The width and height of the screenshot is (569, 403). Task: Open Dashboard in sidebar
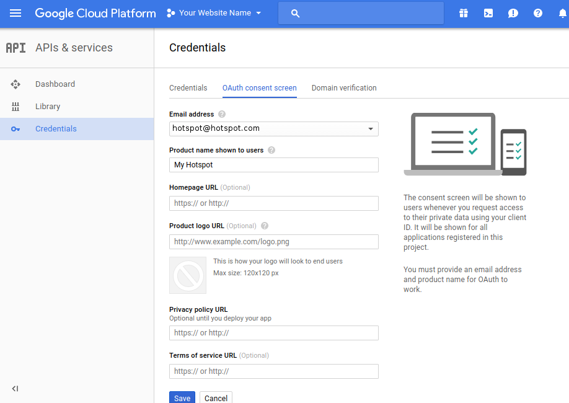(x=77, y=84)
